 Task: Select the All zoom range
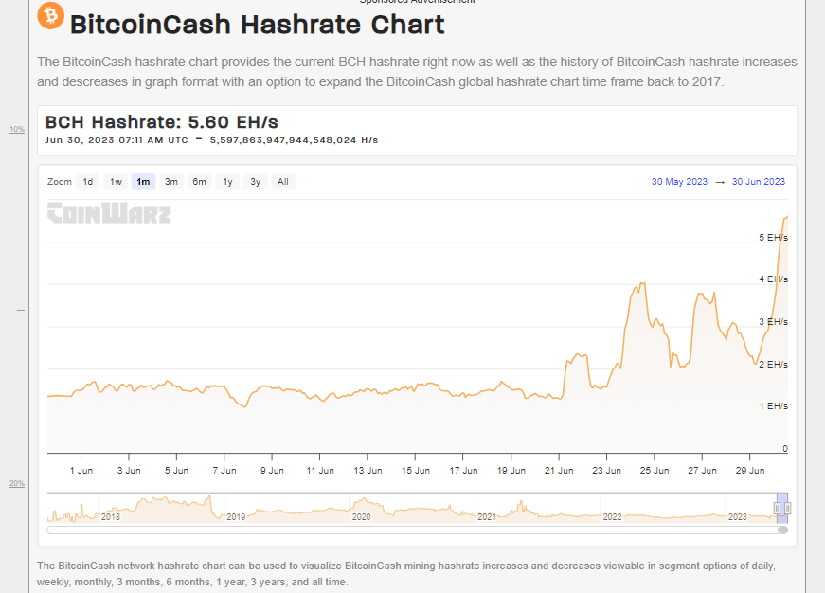tap(283, 182)
